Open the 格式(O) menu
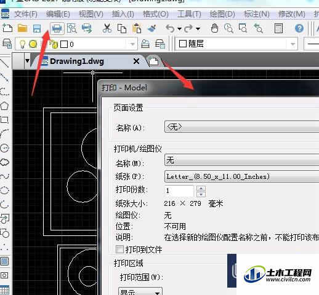The image size is (319, 295). coord(156,14)
